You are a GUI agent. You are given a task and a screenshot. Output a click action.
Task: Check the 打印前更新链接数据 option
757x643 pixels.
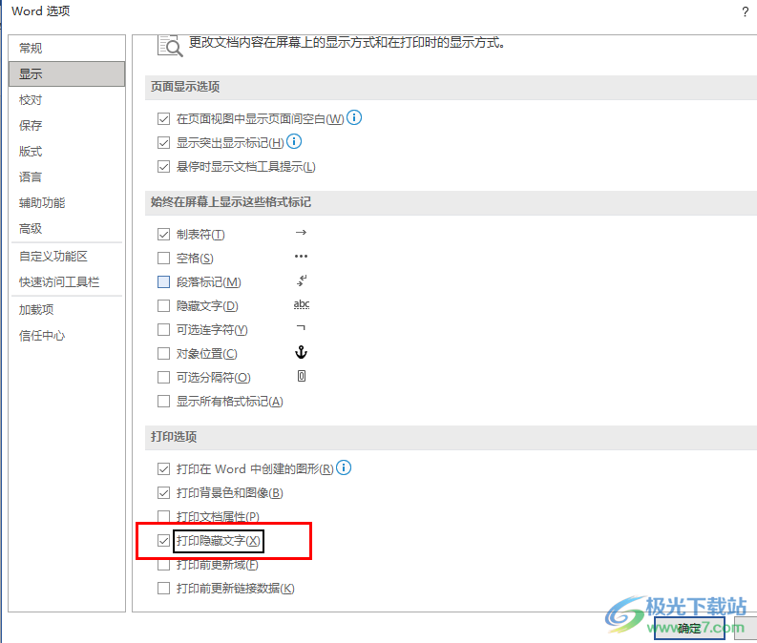(163, 589)
